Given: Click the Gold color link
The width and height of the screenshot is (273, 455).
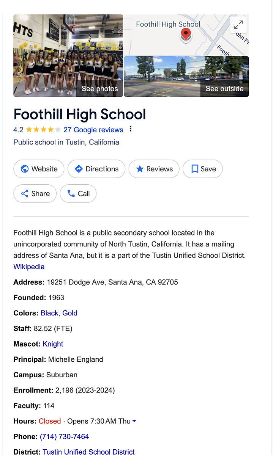Looking at the screenshot, I should [x=70, y=313].
